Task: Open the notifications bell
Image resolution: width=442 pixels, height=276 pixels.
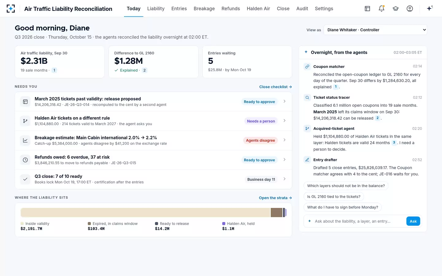Action: [x=382, y=9]
